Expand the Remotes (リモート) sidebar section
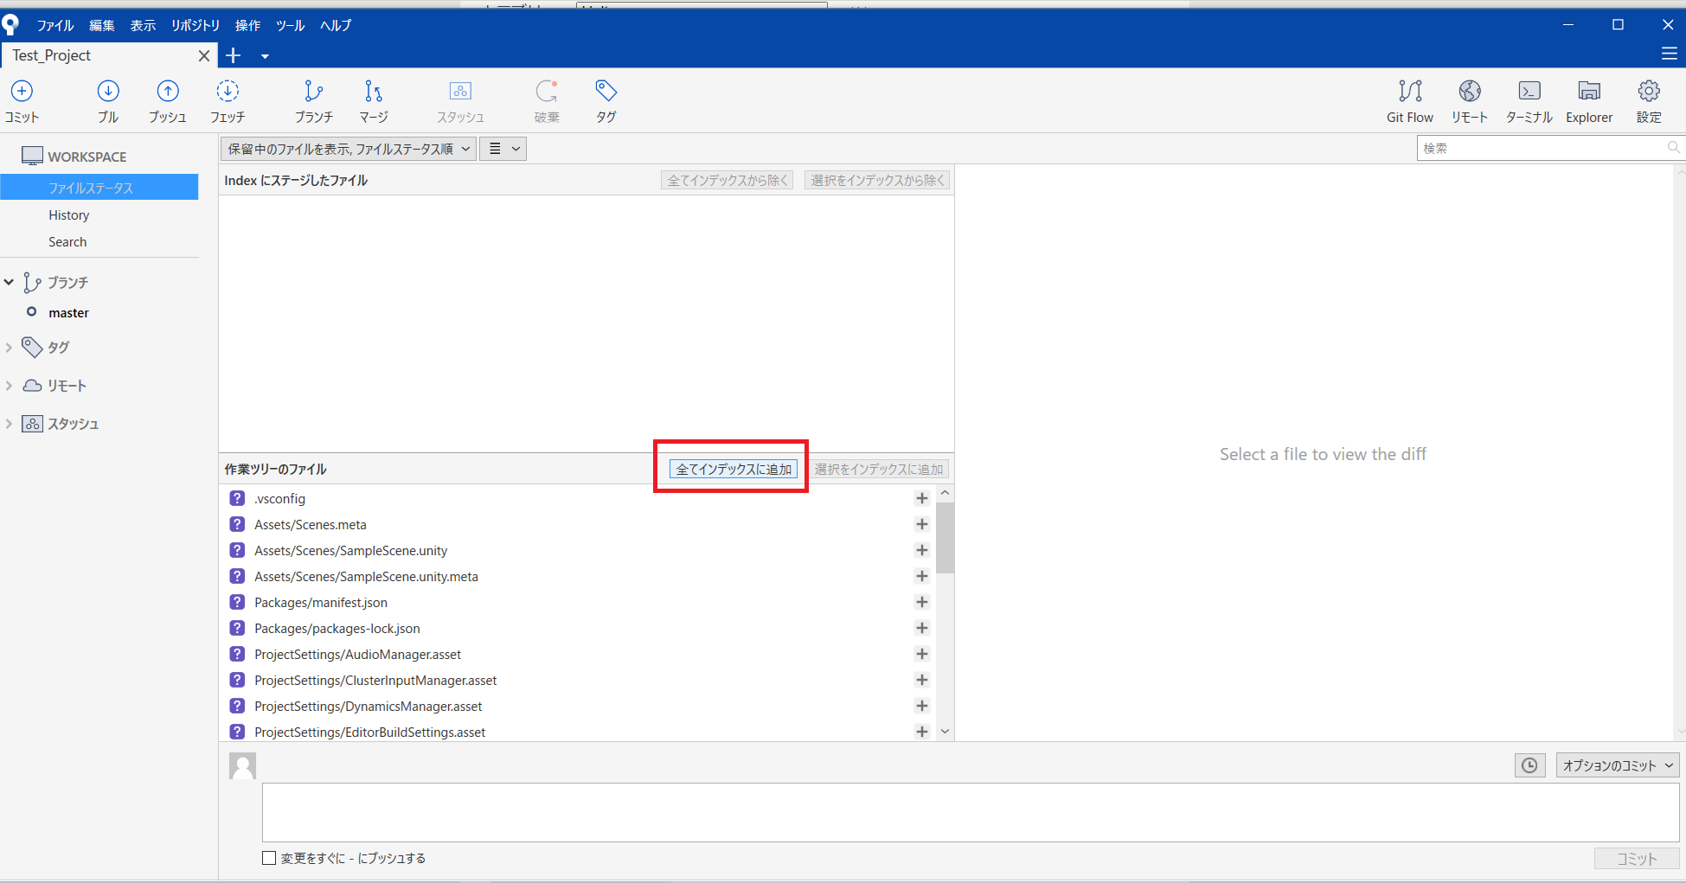The image size is (1686, 883). pos(9,385)
